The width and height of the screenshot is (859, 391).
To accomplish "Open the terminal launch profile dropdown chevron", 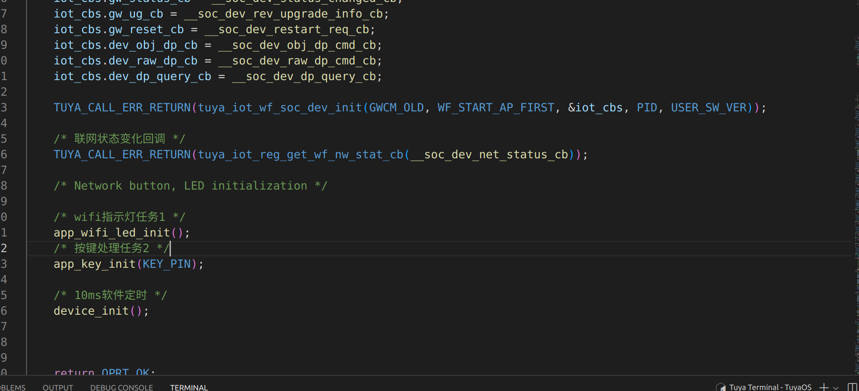I will tap(836, 388).
